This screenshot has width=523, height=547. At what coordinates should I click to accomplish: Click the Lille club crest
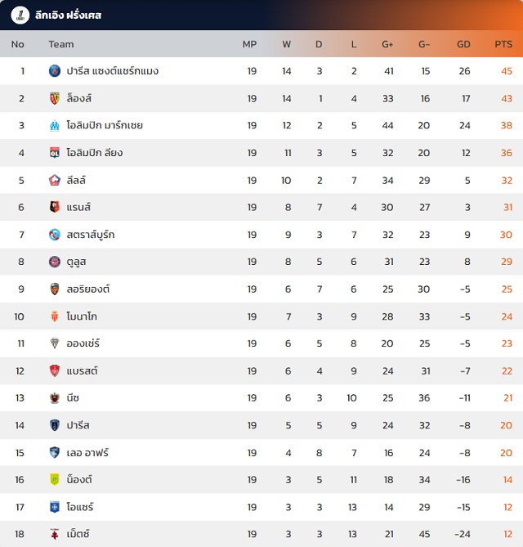pyautogui.click(x=55, y=180)
